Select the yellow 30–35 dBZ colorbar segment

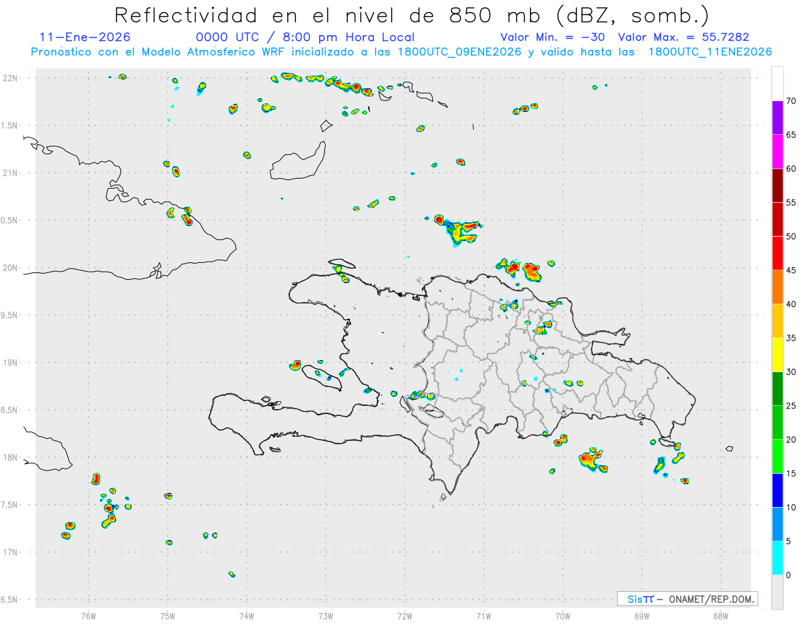(777, 355)
